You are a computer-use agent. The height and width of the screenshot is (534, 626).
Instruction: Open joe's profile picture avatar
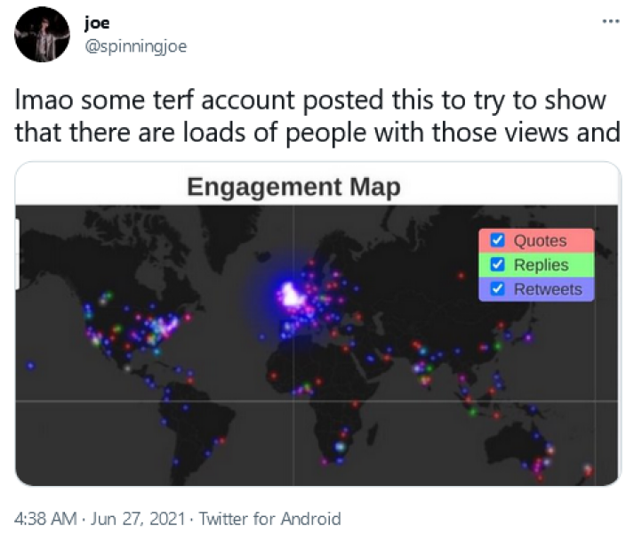42,34
